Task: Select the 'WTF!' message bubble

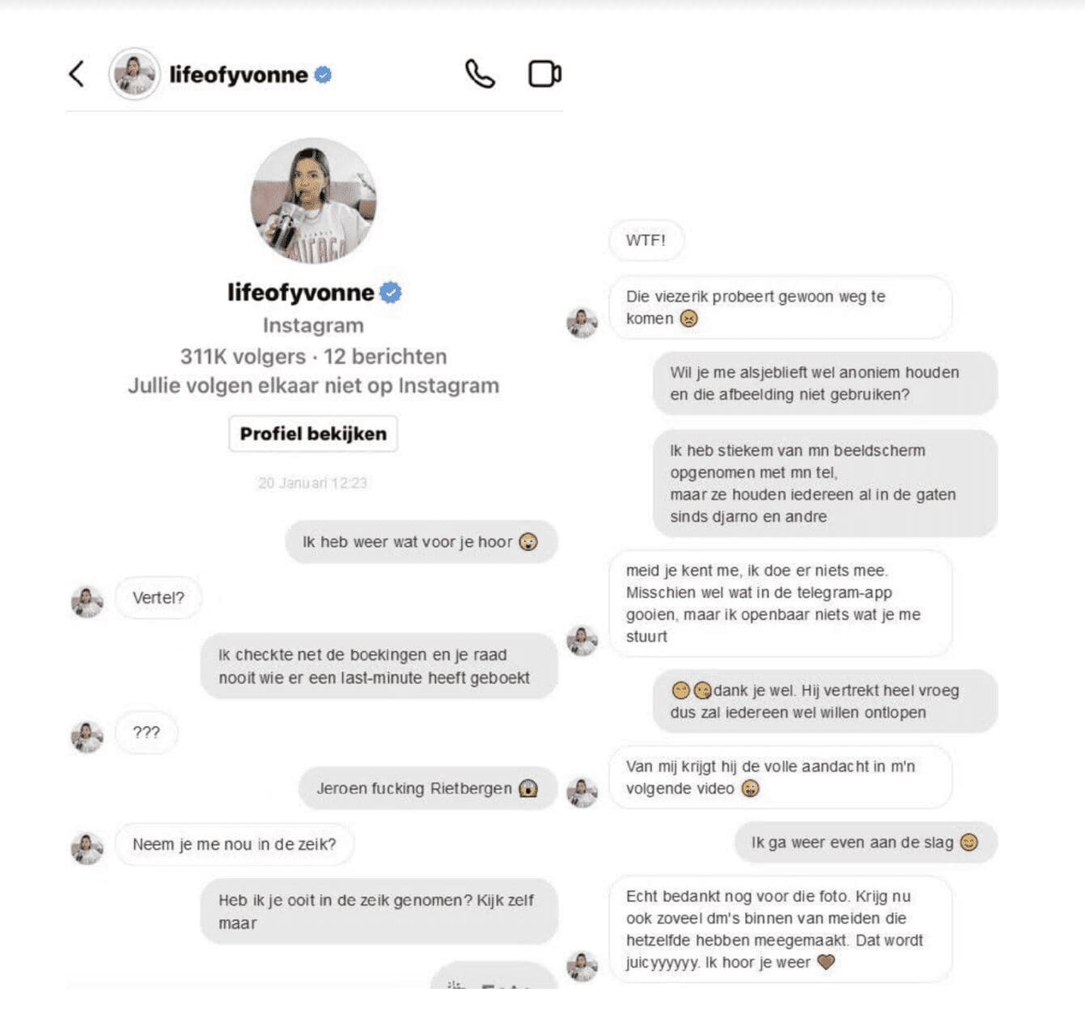Action: click(646, 240)
